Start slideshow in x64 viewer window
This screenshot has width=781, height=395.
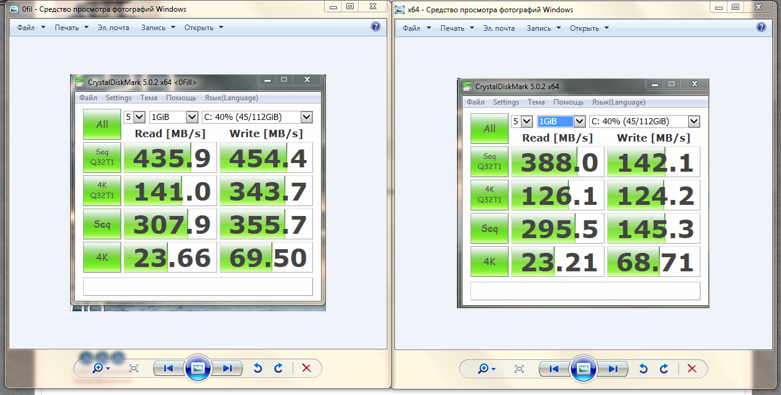point(584,369)
